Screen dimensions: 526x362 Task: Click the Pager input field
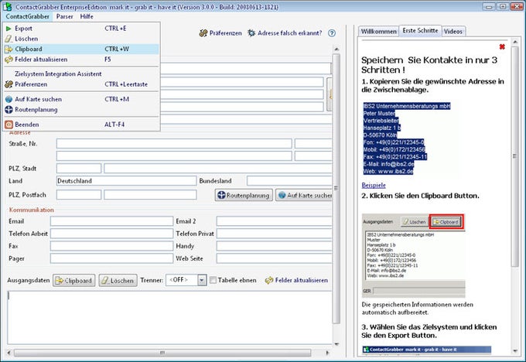111,258
